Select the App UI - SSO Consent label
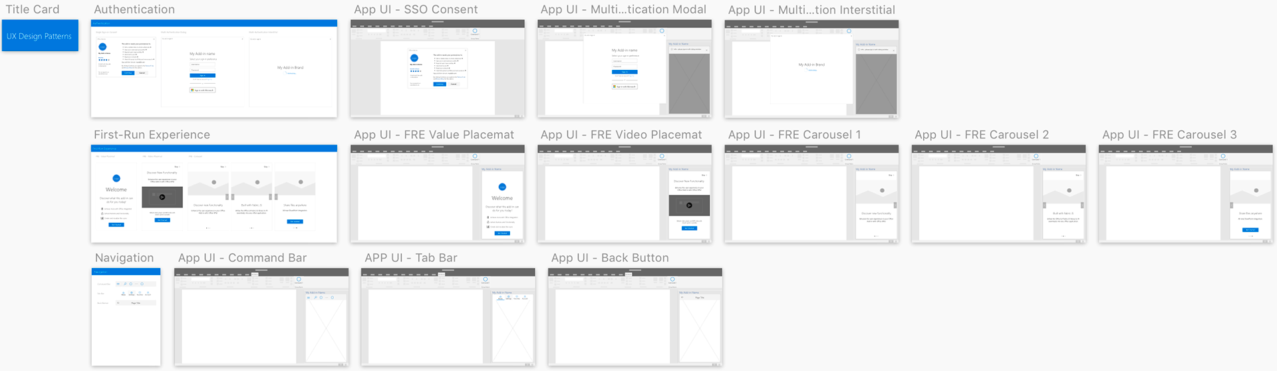Image resolution: width=1277 pixels, height=371 pixels. click(416, 9)
